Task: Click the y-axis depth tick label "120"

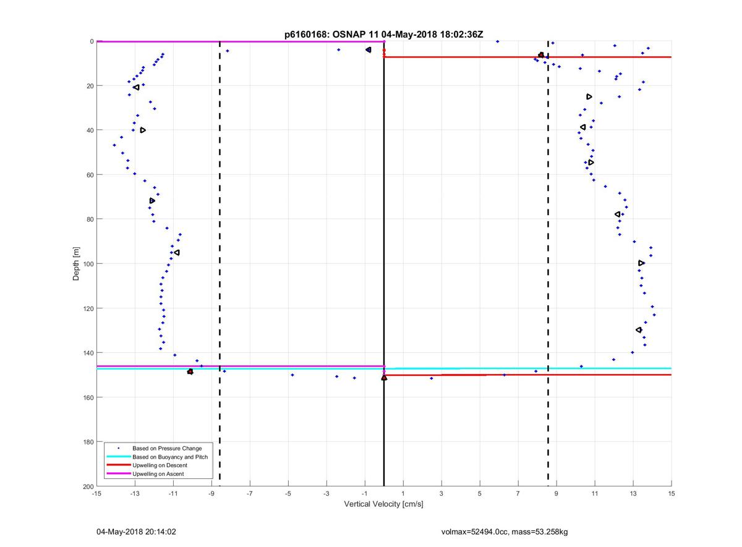Action: 88,308
